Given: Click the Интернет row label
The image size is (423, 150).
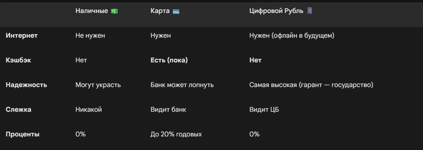Looking at the screenshot, I should click(x=22, y=35).
